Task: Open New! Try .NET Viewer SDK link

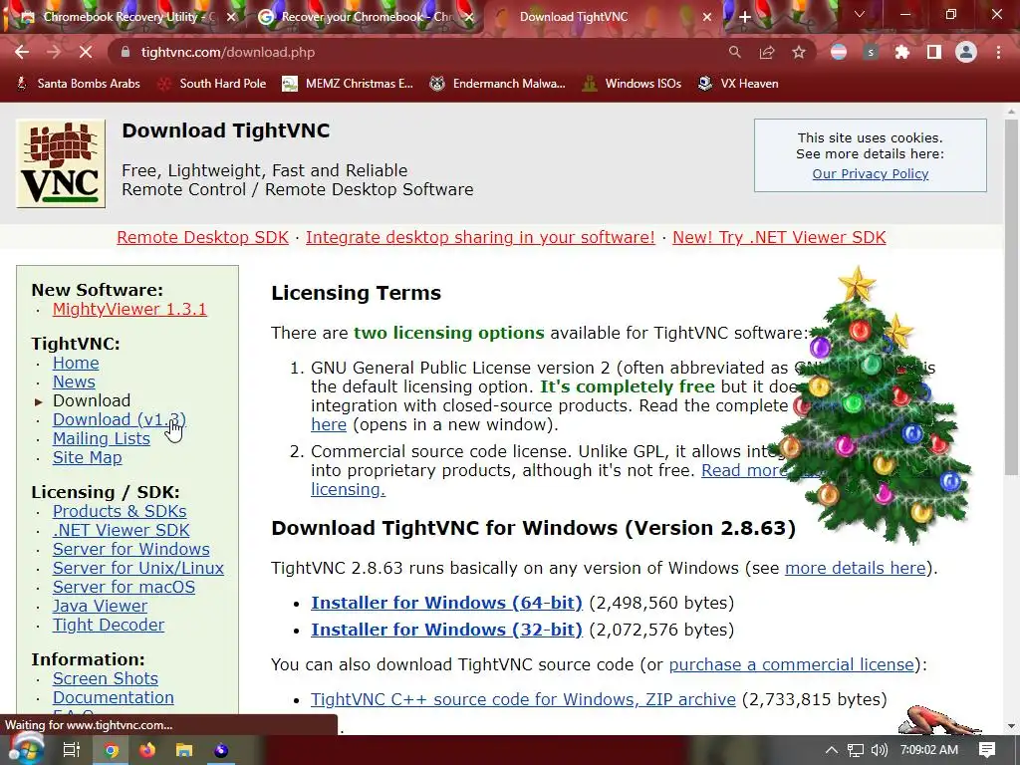Action: (x=779, y=237)
